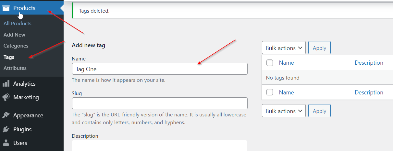The height and width of the screenshot is (151, 393).
Task: Open Attributes under Products
Action: click(15, 68)
